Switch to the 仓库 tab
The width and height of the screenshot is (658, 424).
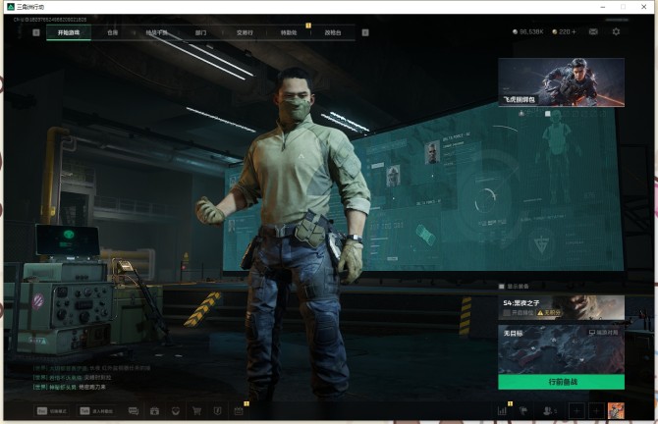pyautogui.click(x=113, y=32)
